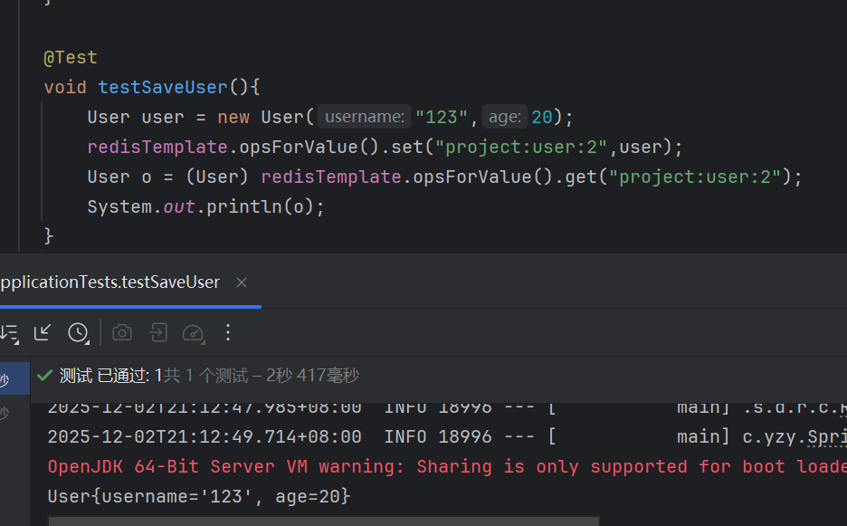Open the sort tests dropdown icon
847x526 pixels.
tap(10, 333)
